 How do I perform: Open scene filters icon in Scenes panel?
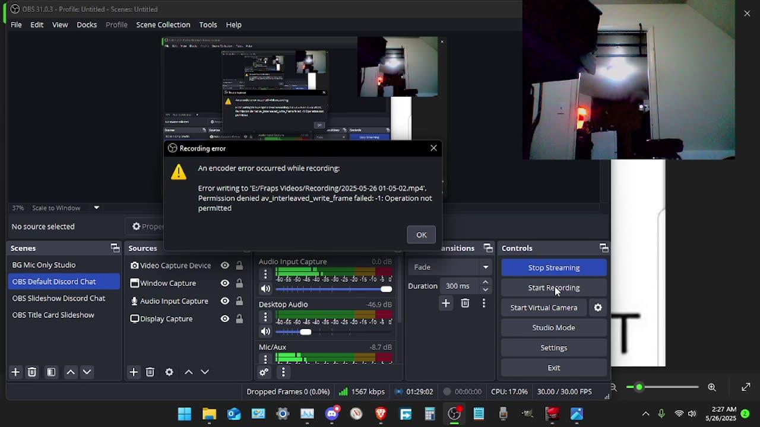pos(51,372)
